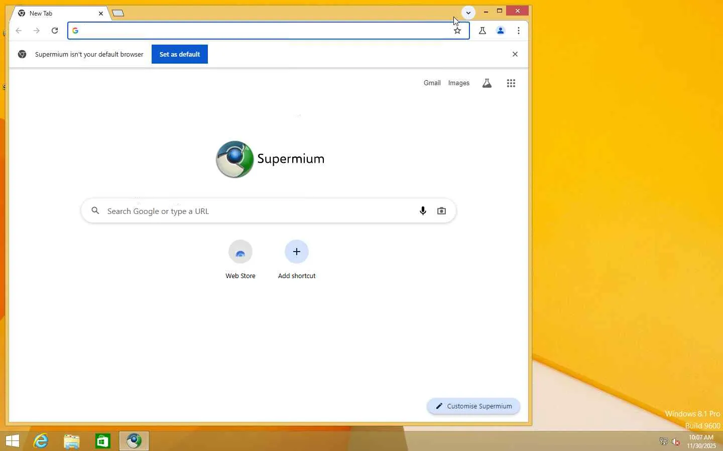The width and height of the screenshot is (723, 451).
Task: Open the Web Store shortcut
Action: (x=240, y=260)
